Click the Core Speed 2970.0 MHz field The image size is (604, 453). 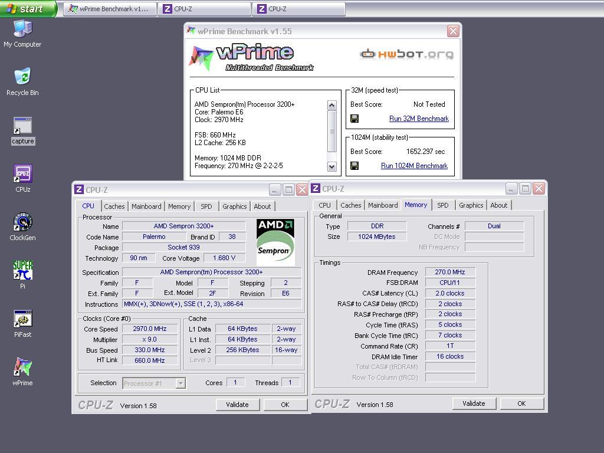point(150,329)
